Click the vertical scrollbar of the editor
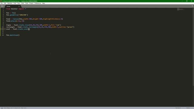The width and height of the screenshot is (194, 109). click(193, 47)
